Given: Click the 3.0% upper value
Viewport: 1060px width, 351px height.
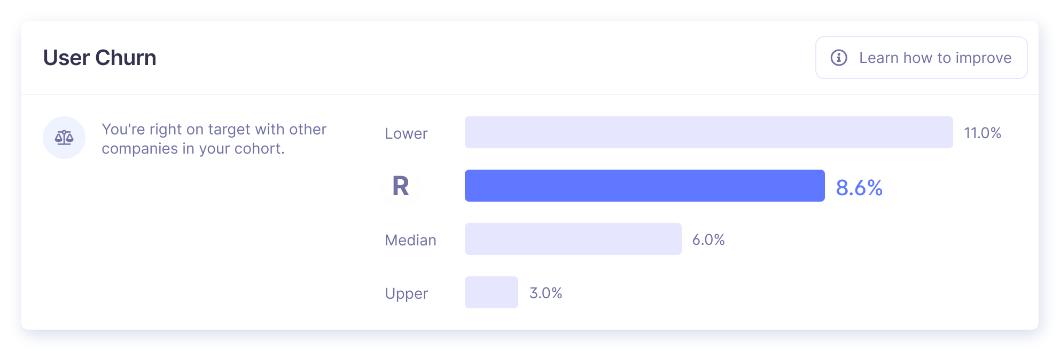Looking at the screenshot, I should pyautogui.click(x=545, y=293).
